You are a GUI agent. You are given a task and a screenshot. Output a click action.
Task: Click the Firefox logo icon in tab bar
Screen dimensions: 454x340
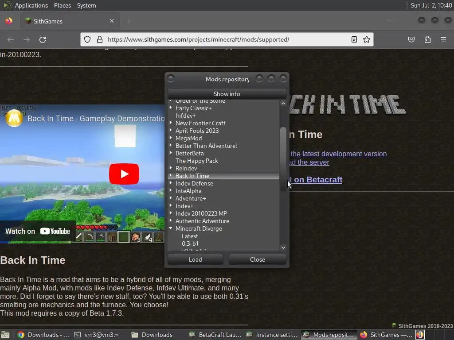coord(9,21)
